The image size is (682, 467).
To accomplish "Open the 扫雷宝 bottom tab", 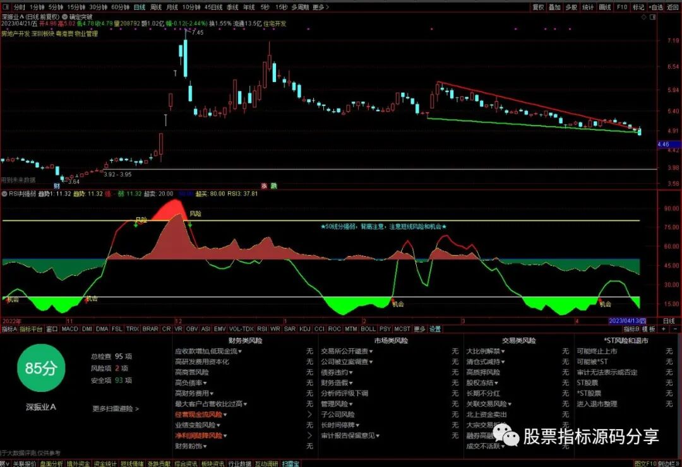I will coord(290,463).
